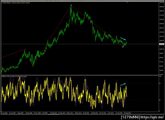Click the 1030.75 price scale label

click(162, 49)
